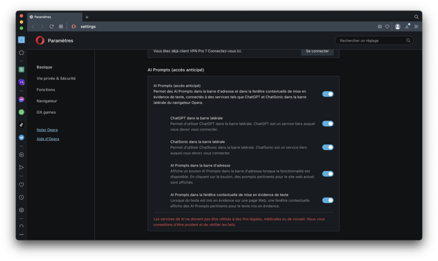Click the VPN Pro client text

(197, 51)
